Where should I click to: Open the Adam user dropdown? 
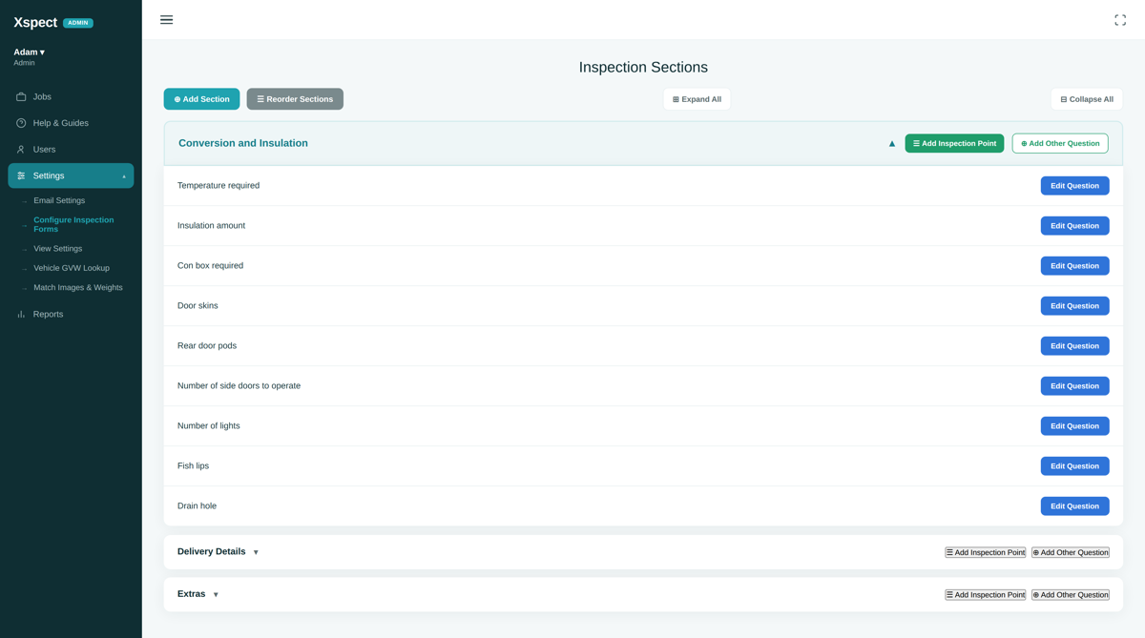(29, 51)
